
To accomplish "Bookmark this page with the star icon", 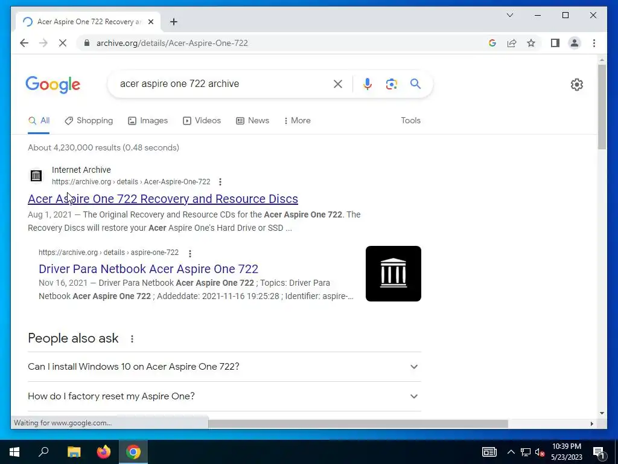I will pyautogui.click(x=531, y=43).
